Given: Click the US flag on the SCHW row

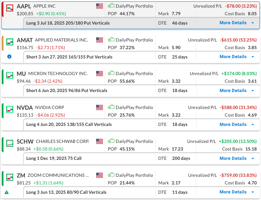Looking at the screenshot, I should tap(100, 141).
